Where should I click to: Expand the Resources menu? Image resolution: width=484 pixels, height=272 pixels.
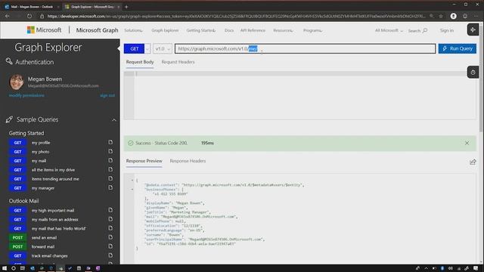[x=284, y=30]
